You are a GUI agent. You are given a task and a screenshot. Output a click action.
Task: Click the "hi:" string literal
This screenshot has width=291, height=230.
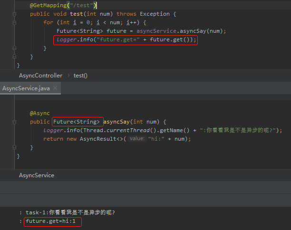(x=156, y=139)
